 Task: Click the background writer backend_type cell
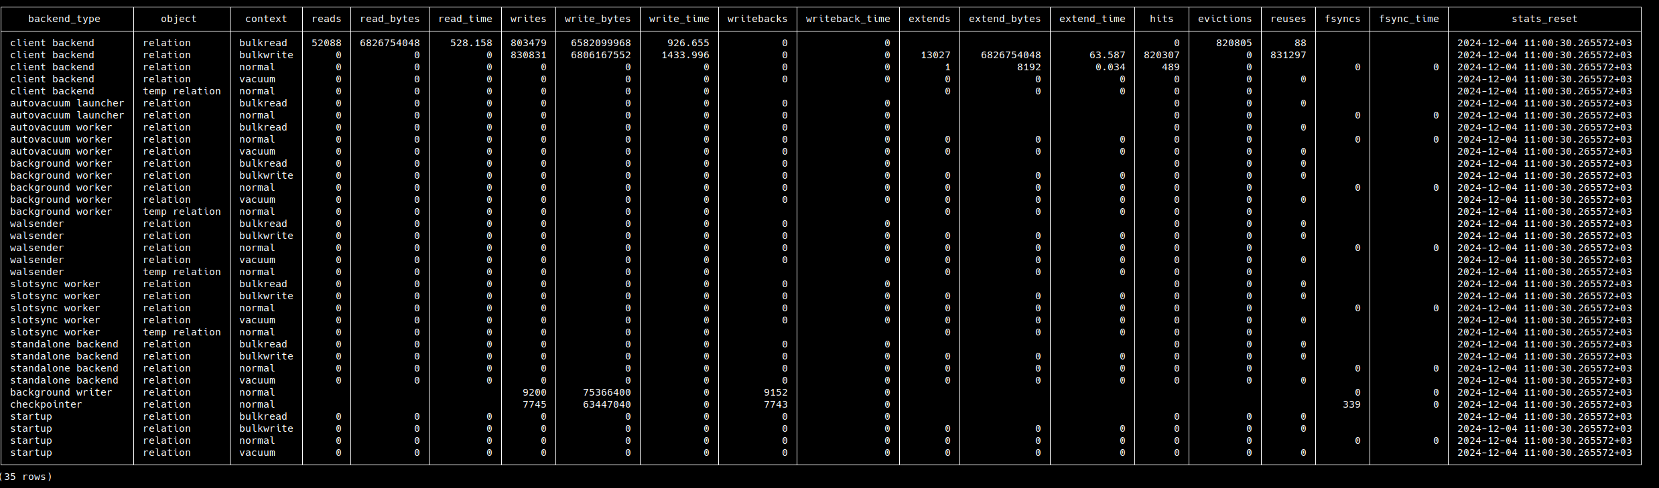61,392
